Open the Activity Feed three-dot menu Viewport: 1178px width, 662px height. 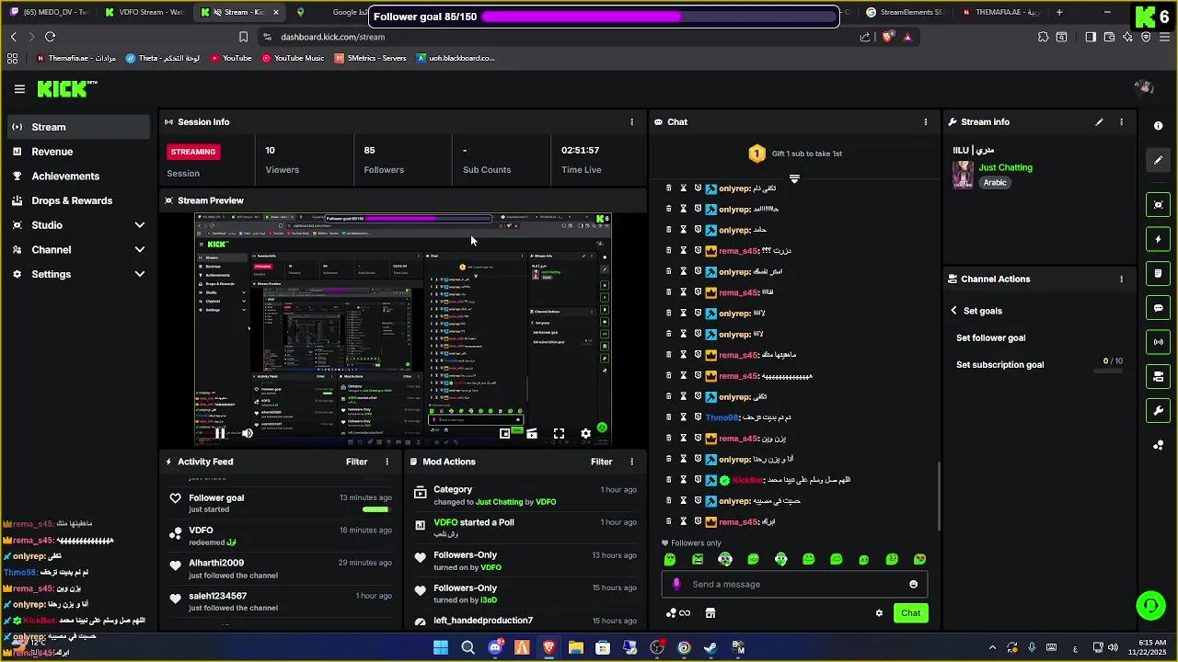click(x=387, y=462)
